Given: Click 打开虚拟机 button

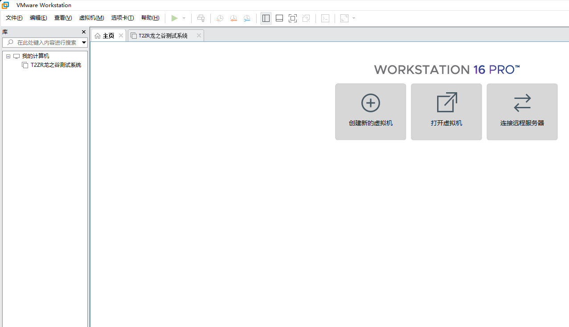Looking at the screenshot, I should click(446, 112).
